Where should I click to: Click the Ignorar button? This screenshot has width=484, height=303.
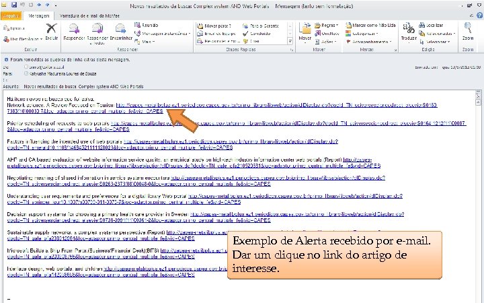point(14,28)
